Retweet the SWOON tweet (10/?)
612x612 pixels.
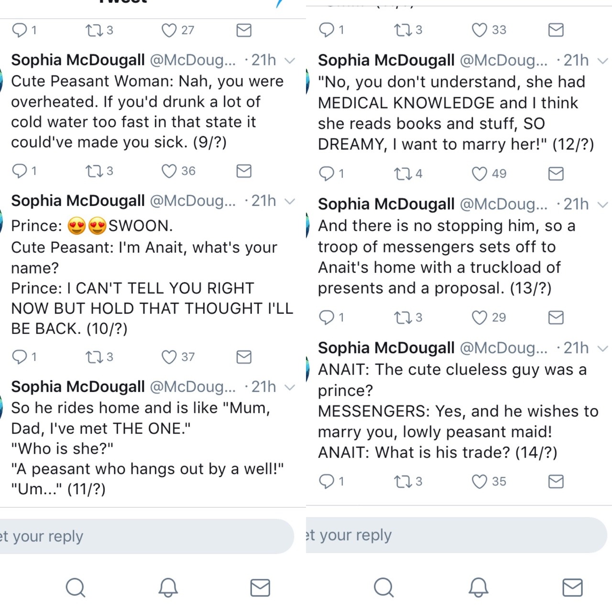93,357
